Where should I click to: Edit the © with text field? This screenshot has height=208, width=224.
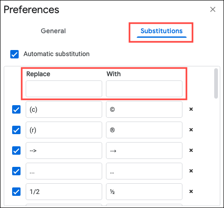click(x=144, y=109)
